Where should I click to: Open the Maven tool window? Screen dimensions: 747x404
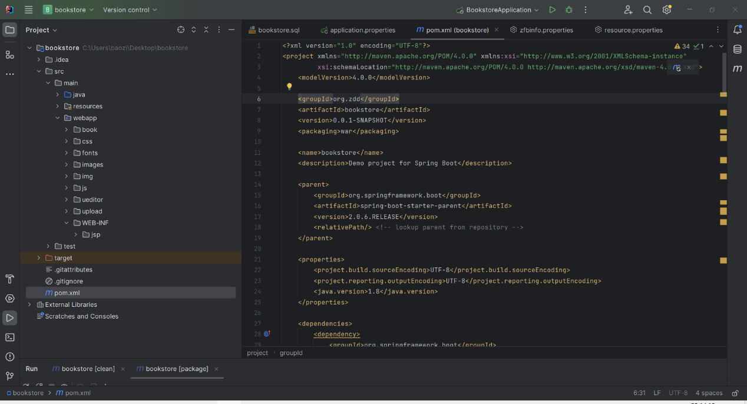737,69
